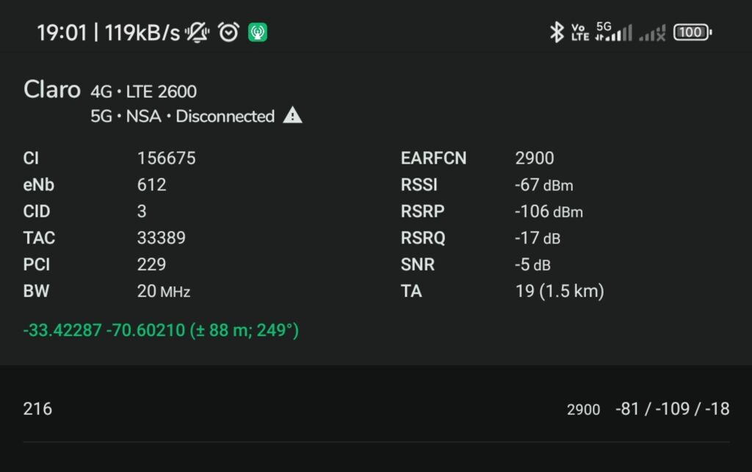
Task: Tap the VoLTE indicator icon
Action: click(x=580, y=32)
